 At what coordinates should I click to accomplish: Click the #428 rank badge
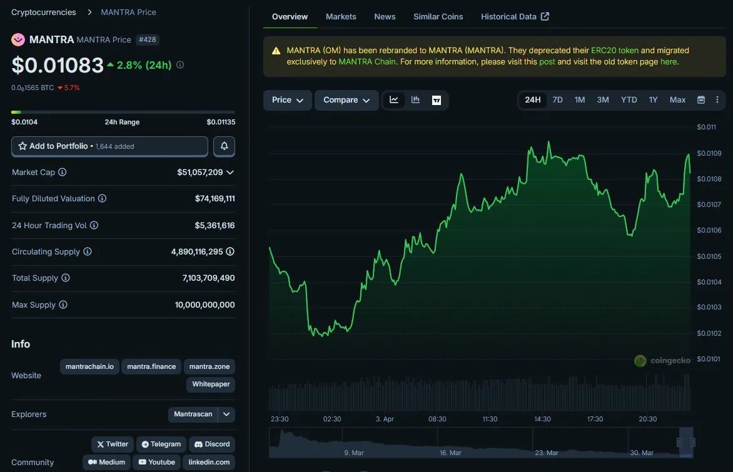[x=147, y=40]
